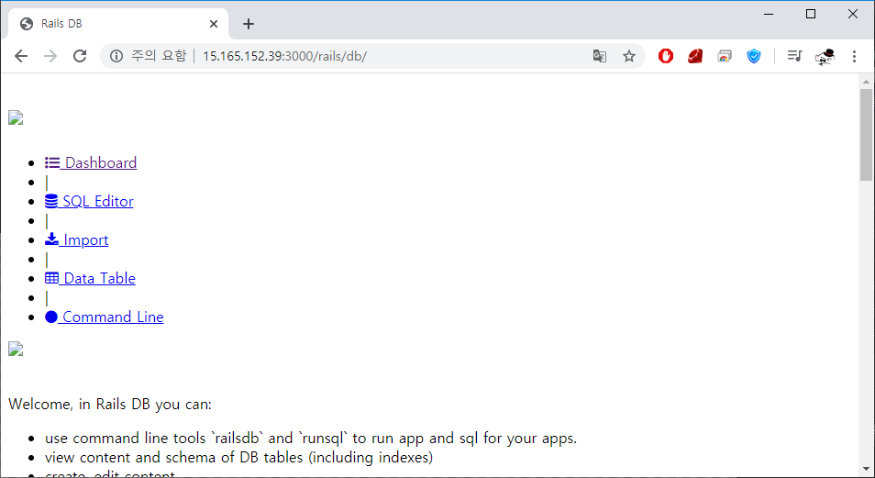Screen dimensions: 875x478
Task: Open the blue shield extension
Action: coord(754,56)
